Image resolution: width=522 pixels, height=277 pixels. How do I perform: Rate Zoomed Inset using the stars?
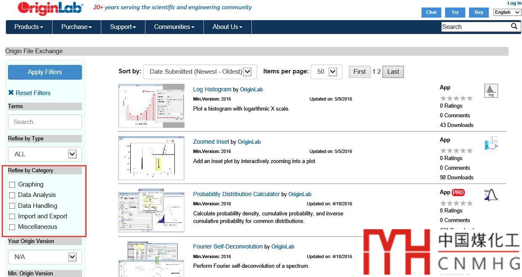coord(456,150)
